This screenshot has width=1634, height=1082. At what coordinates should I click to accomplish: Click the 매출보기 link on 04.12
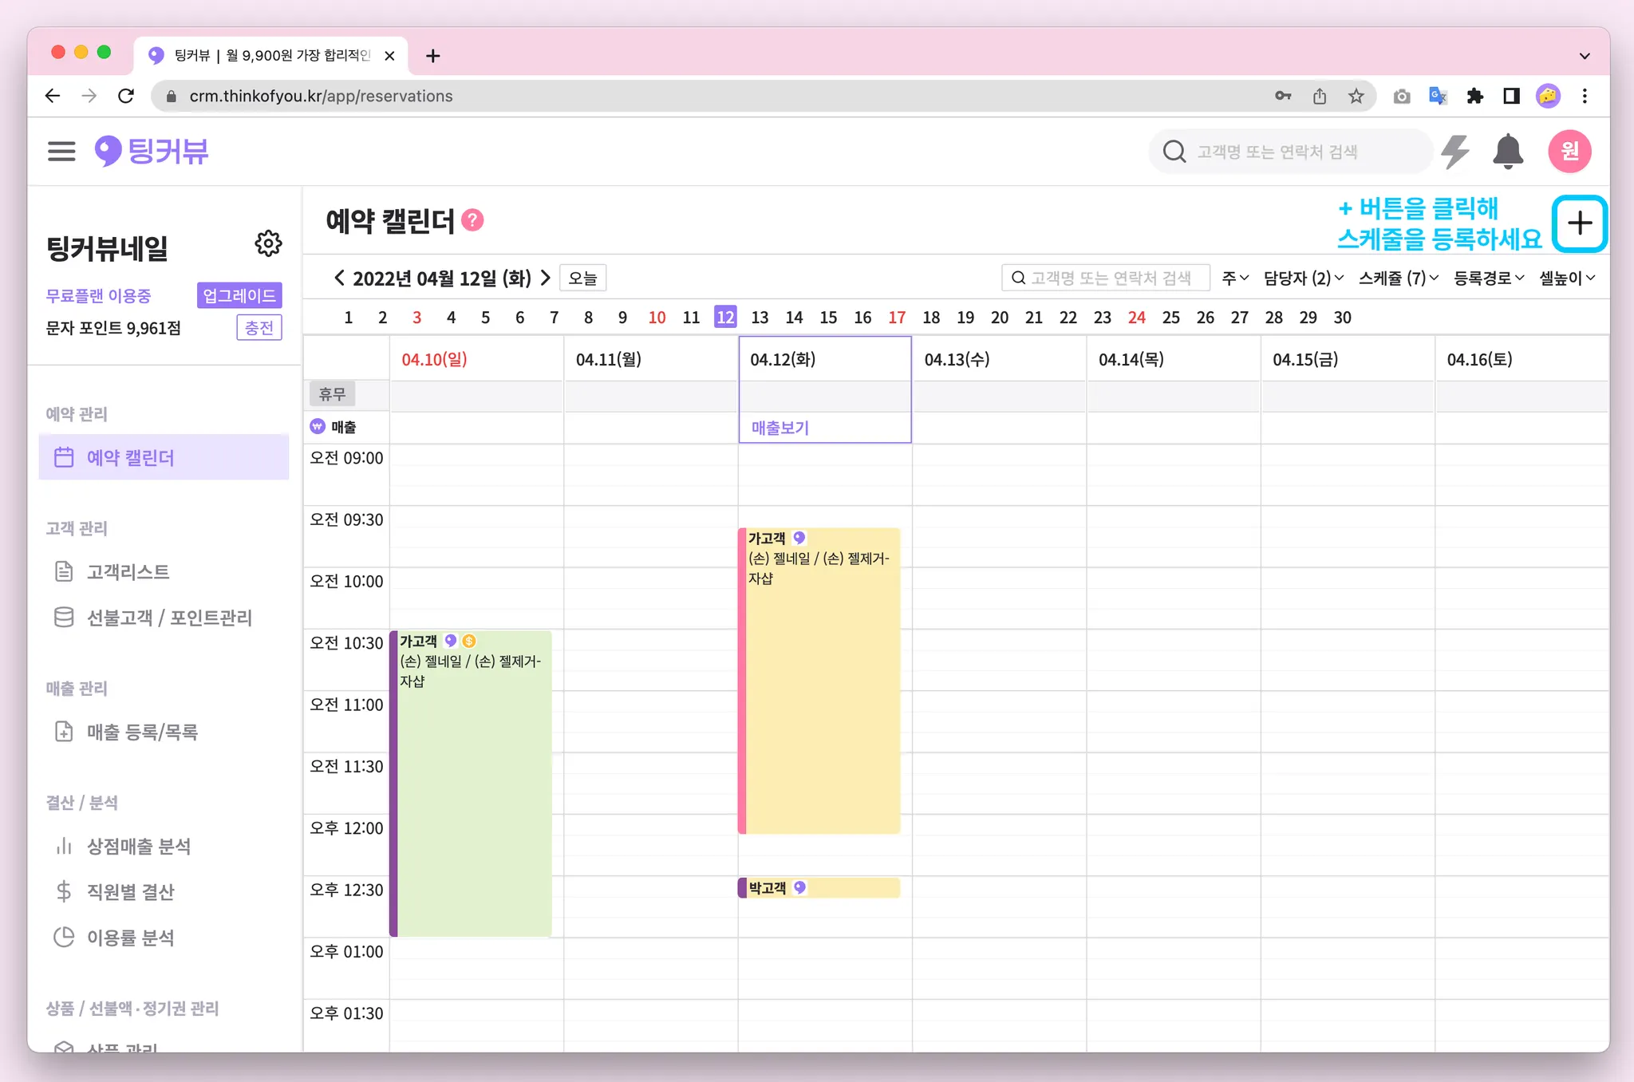coord(780,428)
